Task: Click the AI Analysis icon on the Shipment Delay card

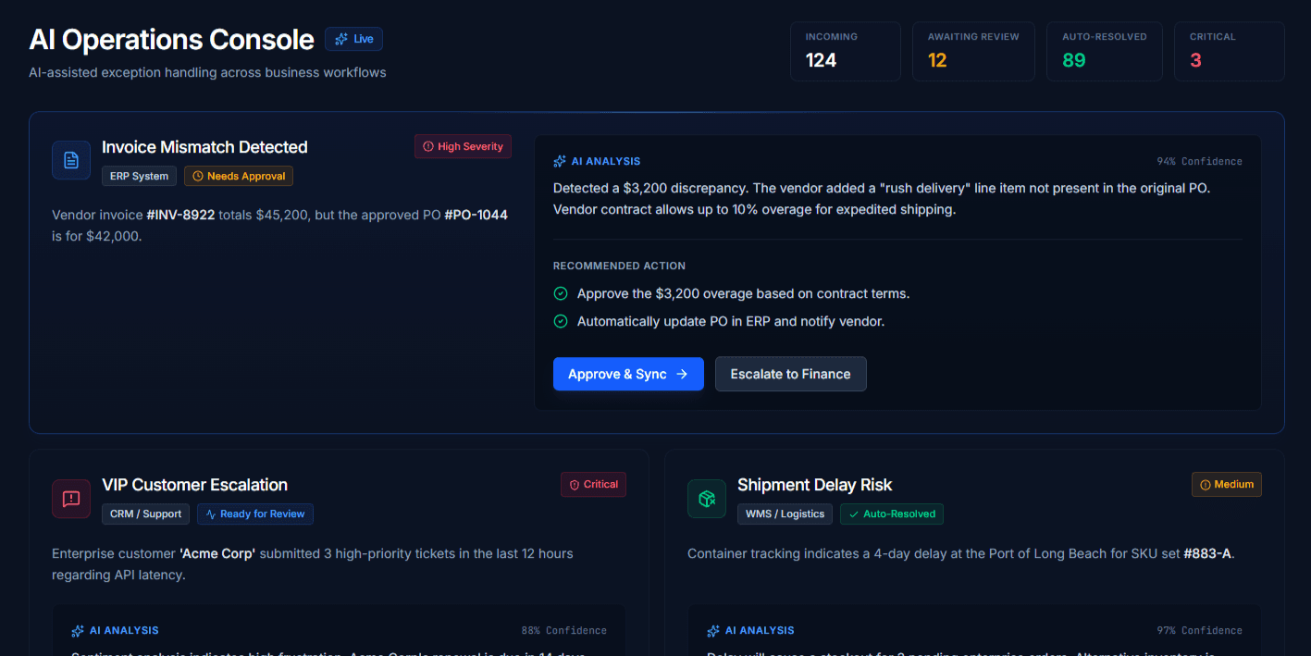Action: tap(713, 630)
